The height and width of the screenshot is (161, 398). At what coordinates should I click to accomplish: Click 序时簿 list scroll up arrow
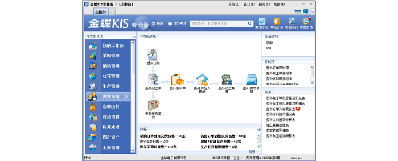point(312,68)
